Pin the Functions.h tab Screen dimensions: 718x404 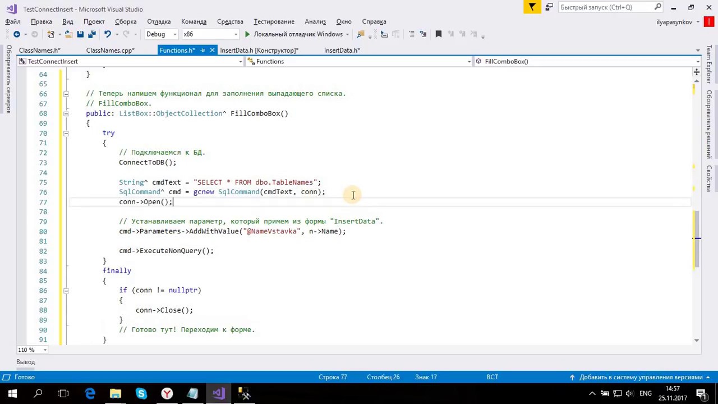(202, 50)
